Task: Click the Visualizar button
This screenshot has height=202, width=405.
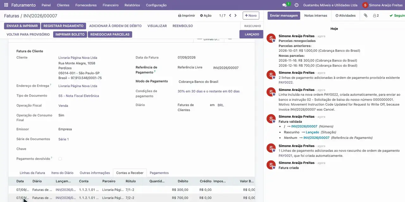Action: coord(157,26)
